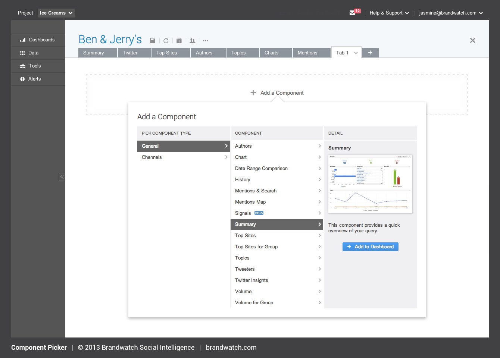
Task: Collapse the sidebar with the double-chevron handle
Action: (x=62, y=177)
